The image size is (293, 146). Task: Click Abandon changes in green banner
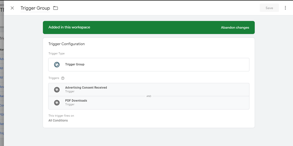tap(235, 27)
